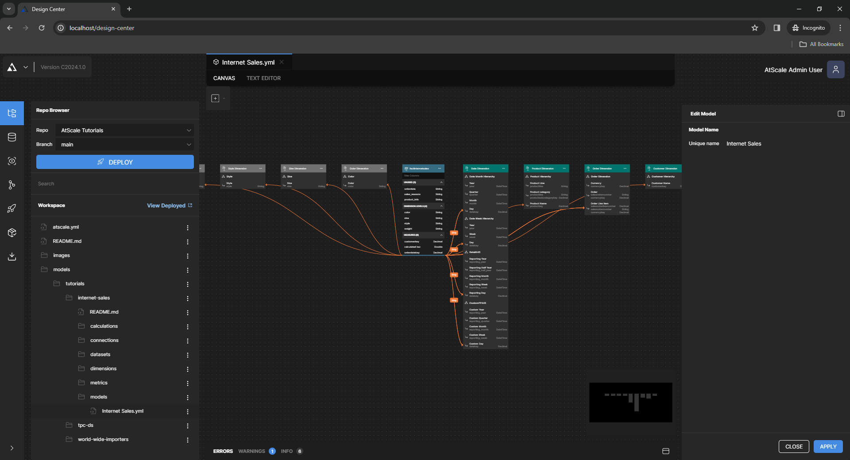Click the cube package sidebar icon
850x460 pixels.
tap(12, 233)
